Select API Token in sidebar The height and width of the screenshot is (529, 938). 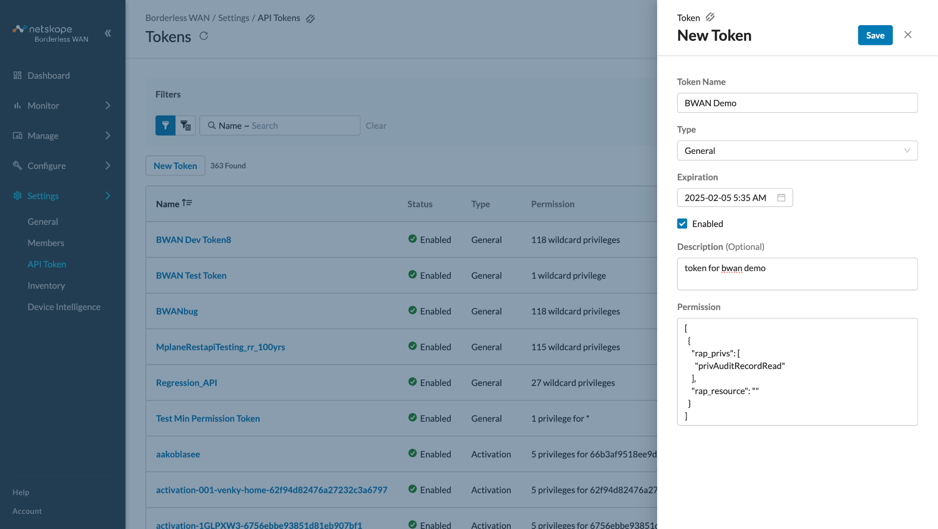click(x=47, y=264)
